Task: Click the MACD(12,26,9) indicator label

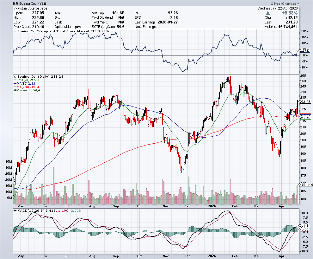Action: (28, 210)
